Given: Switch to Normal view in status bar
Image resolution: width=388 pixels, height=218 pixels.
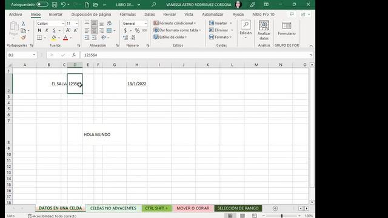Looking at the screenshot, I should click(x=230, y=216).
